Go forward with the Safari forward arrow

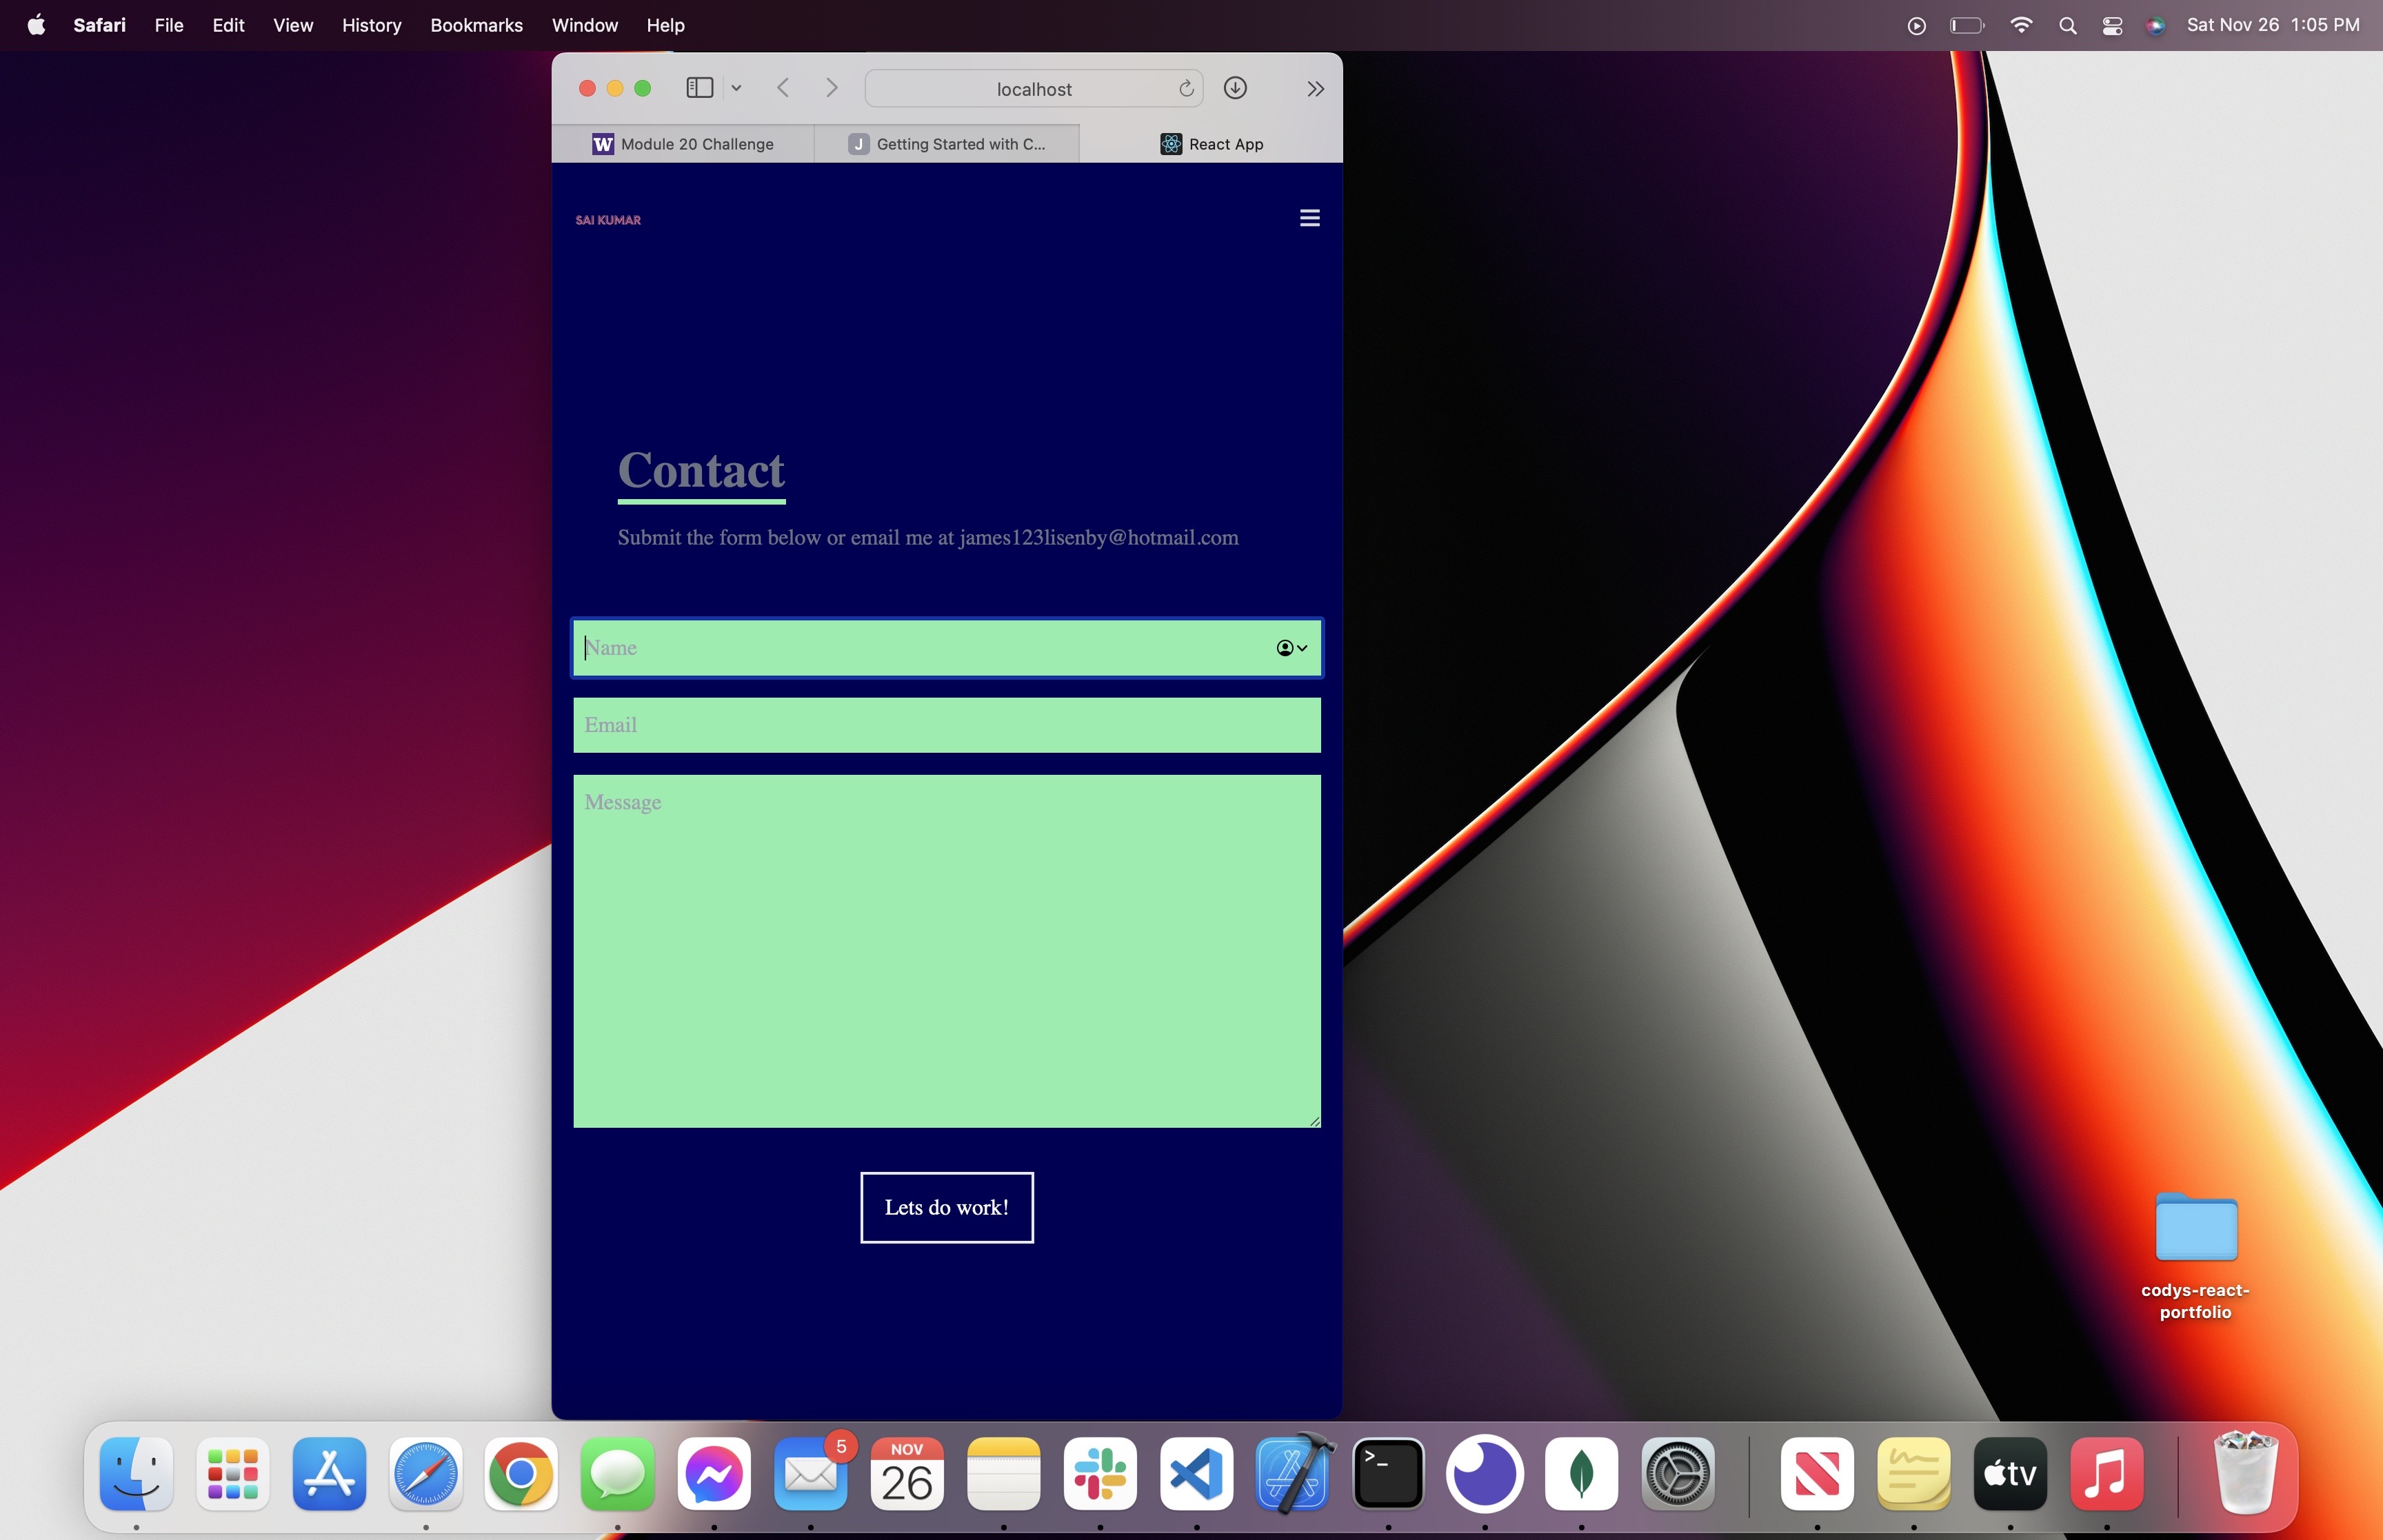[x=831, y=88]
